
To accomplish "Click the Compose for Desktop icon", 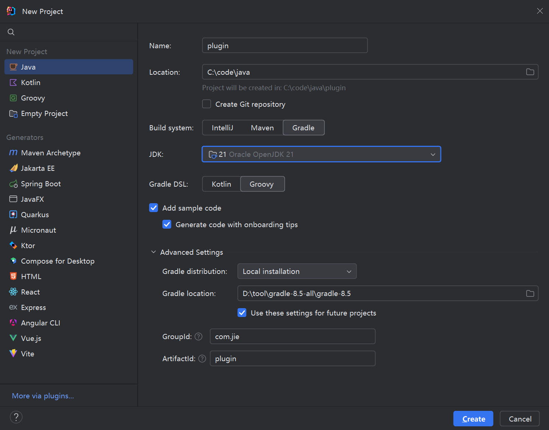I will click(13, 261).
